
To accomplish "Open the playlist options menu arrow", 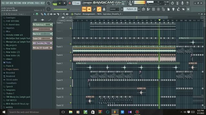I will [x=34, y=14].
